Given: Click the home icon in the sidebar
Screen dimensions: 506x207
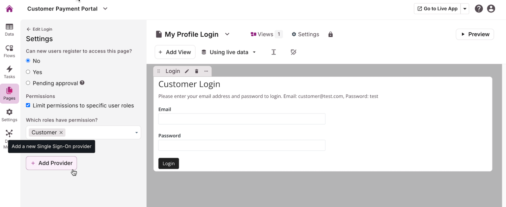Looking at the screenshot, I should tap(9, 9).
